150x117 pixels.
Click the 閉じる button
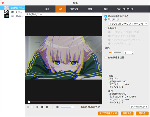(142, 113)
